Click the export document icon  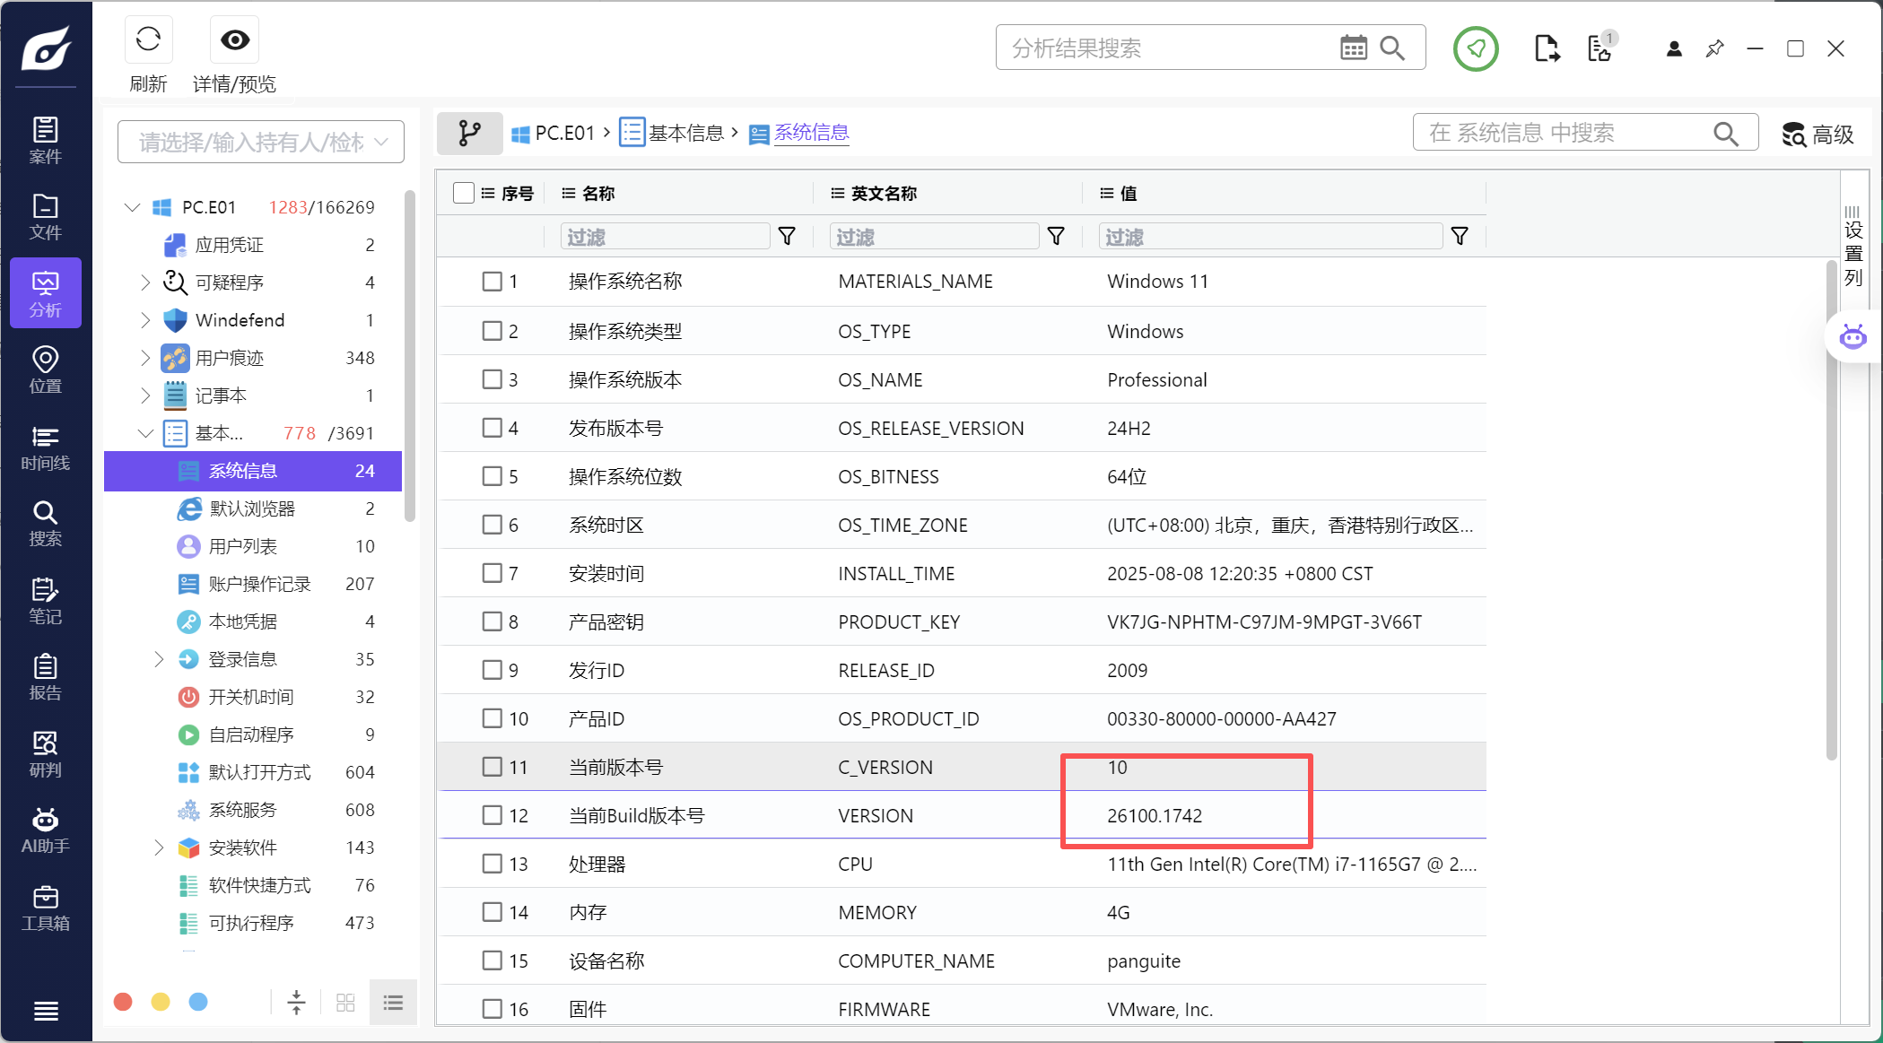click(1547, 48)
